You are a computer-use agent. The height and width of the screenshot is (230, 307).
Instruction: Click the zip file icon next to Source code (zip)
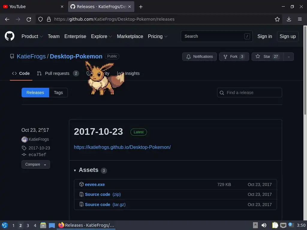coord(82,194)
